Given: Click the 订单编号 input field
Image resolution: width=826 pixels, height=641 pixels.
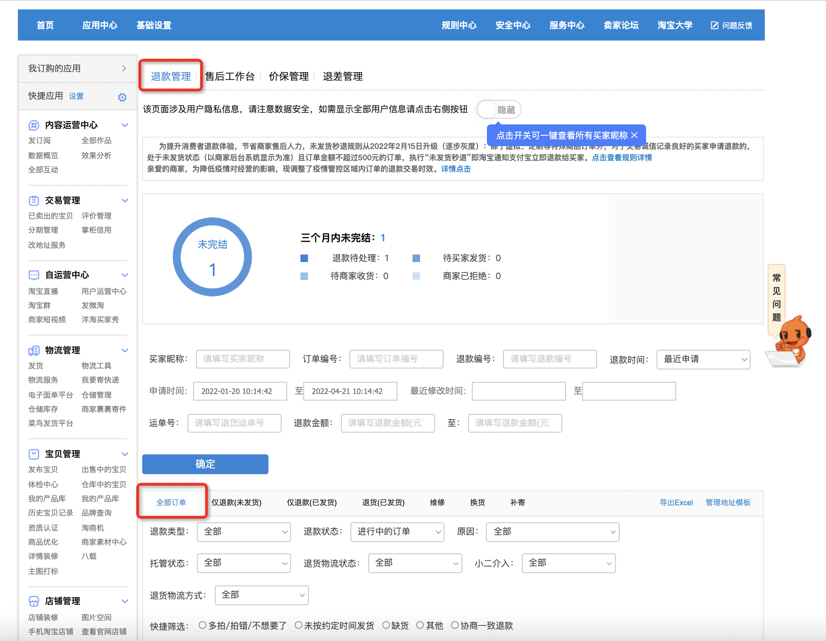Looking at the screenshot, I should pos(397,359).
